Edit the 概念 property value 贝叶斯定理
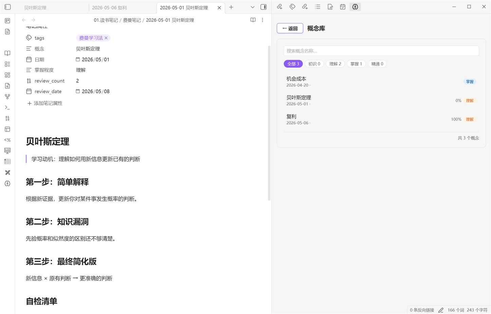 click(88, 49)
